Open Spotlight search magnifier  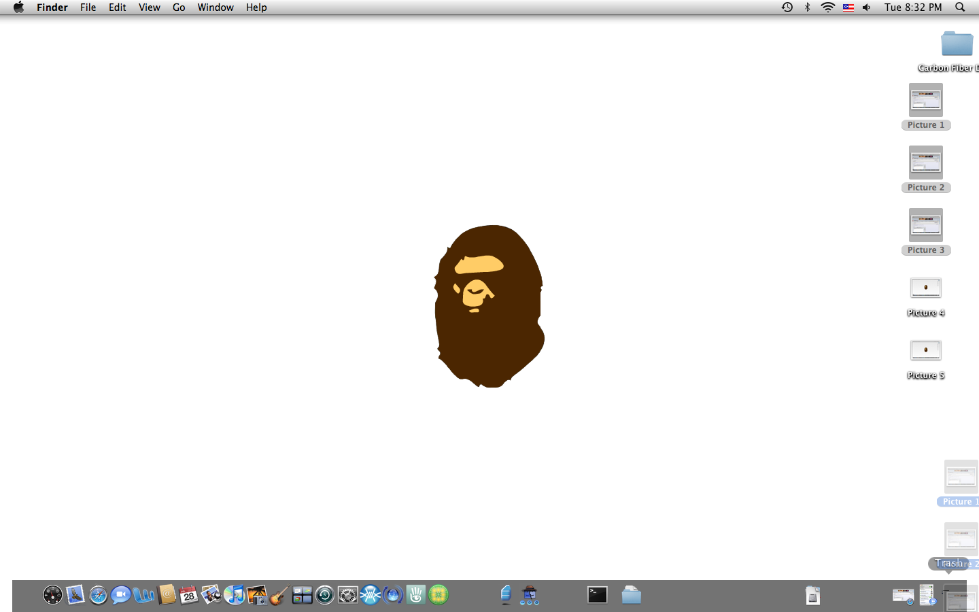pyautogui.click(x=960, y=7)
